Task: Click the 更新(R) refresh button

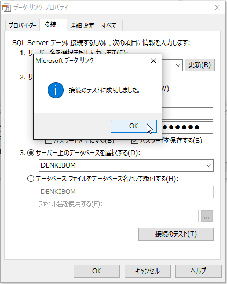Action: 200,65
